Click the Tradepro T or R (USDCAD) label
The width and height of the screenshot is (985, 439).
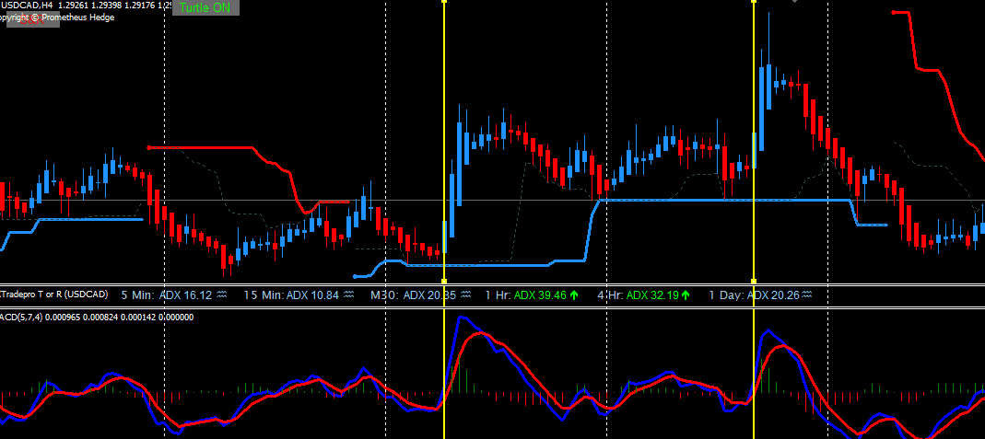pyautogui.click(x=54, y=295)
